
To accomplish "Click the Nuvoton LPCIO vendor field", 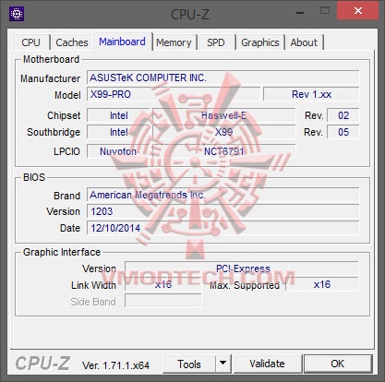I will pyautogui.click(x=118, y=151).
